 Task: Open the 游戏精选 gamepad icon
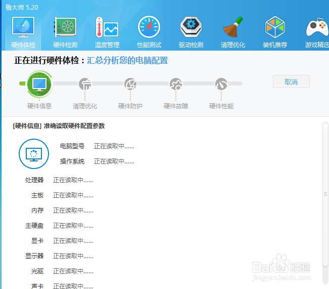(x=317, y=27)
